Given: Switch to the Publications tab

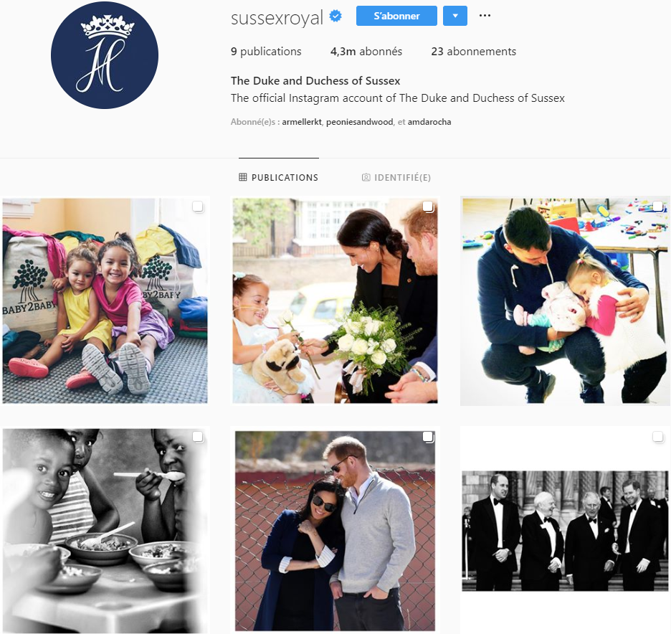Looking at the screenshot, I should [279, 177].
